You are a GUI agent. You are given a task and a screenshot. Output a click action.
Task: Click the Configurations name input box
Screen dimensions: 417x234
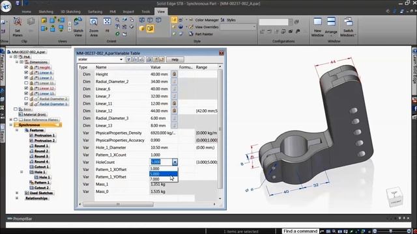click(x=274, y=21)
